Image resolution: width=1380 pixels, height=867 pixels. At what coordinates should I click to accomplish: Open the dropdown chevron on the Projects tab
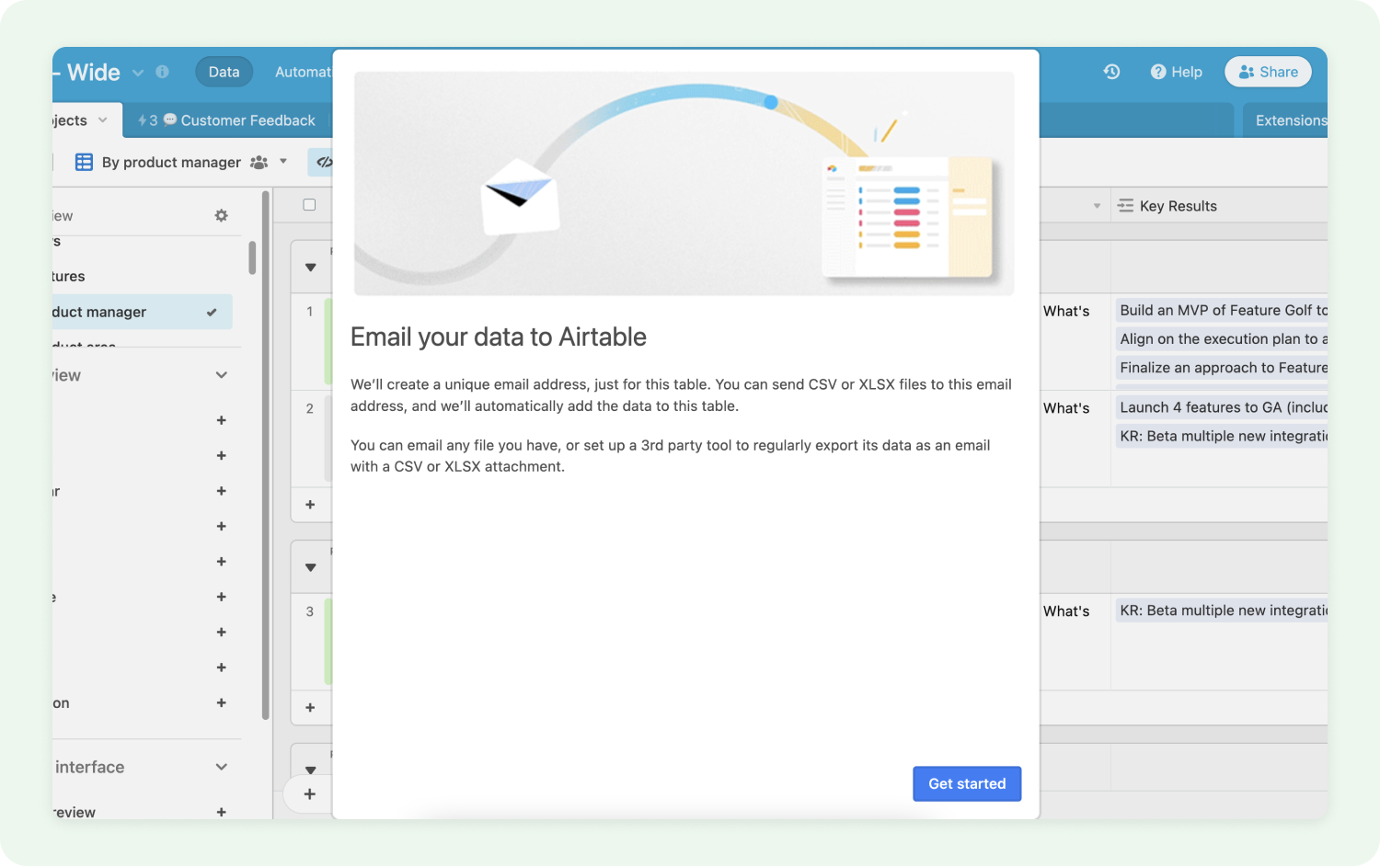point(102,120)
